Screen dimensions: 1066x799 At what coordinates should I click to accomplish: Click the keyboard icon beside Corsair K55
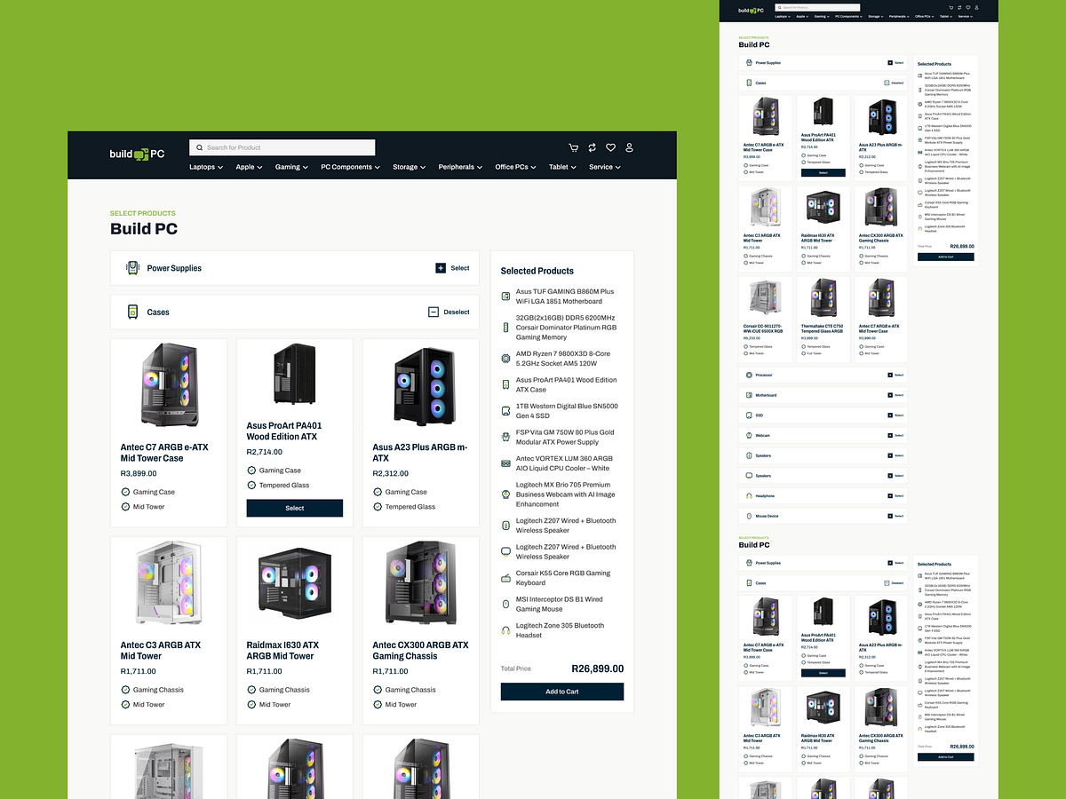[x=505, y=577]
